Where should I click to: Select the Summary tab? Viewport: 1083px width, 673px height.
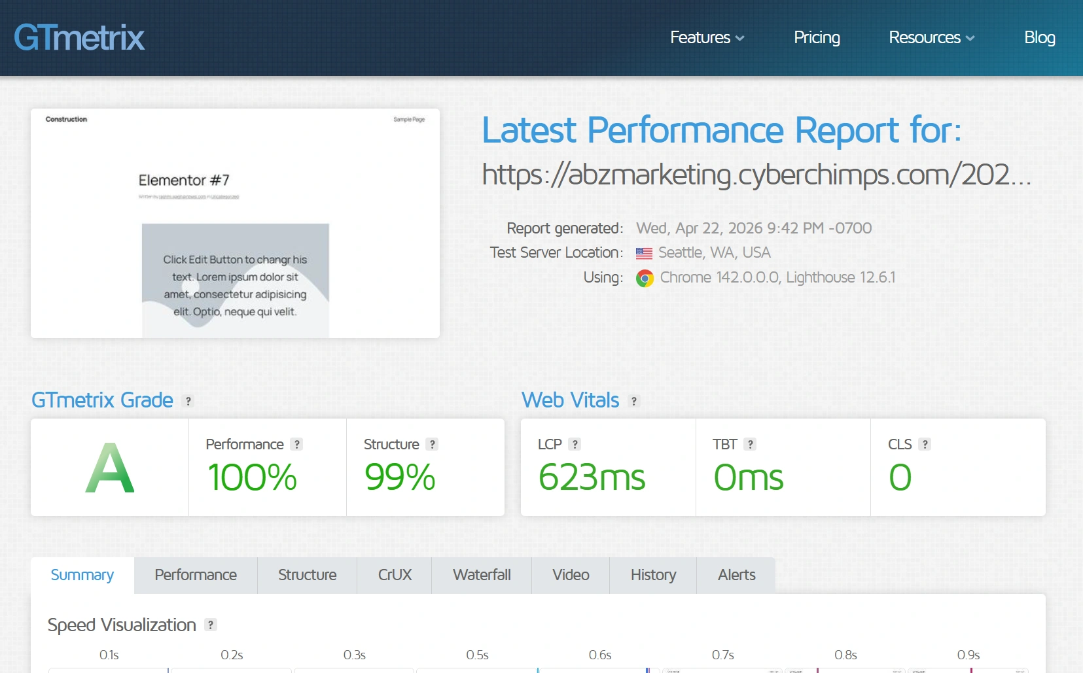pos(82,575)
